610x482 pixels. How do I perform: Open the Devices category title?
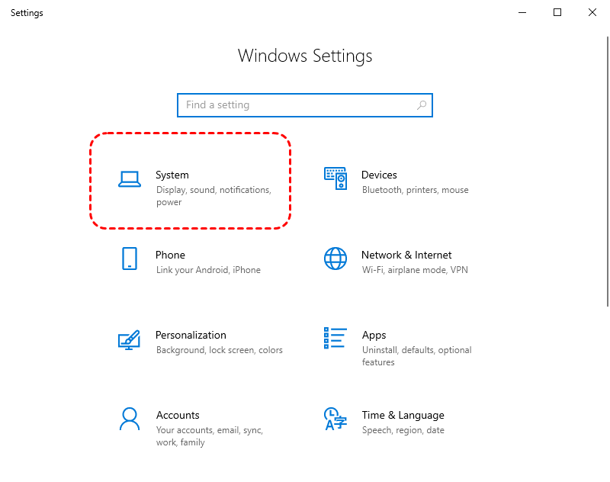tap(379, 175)
